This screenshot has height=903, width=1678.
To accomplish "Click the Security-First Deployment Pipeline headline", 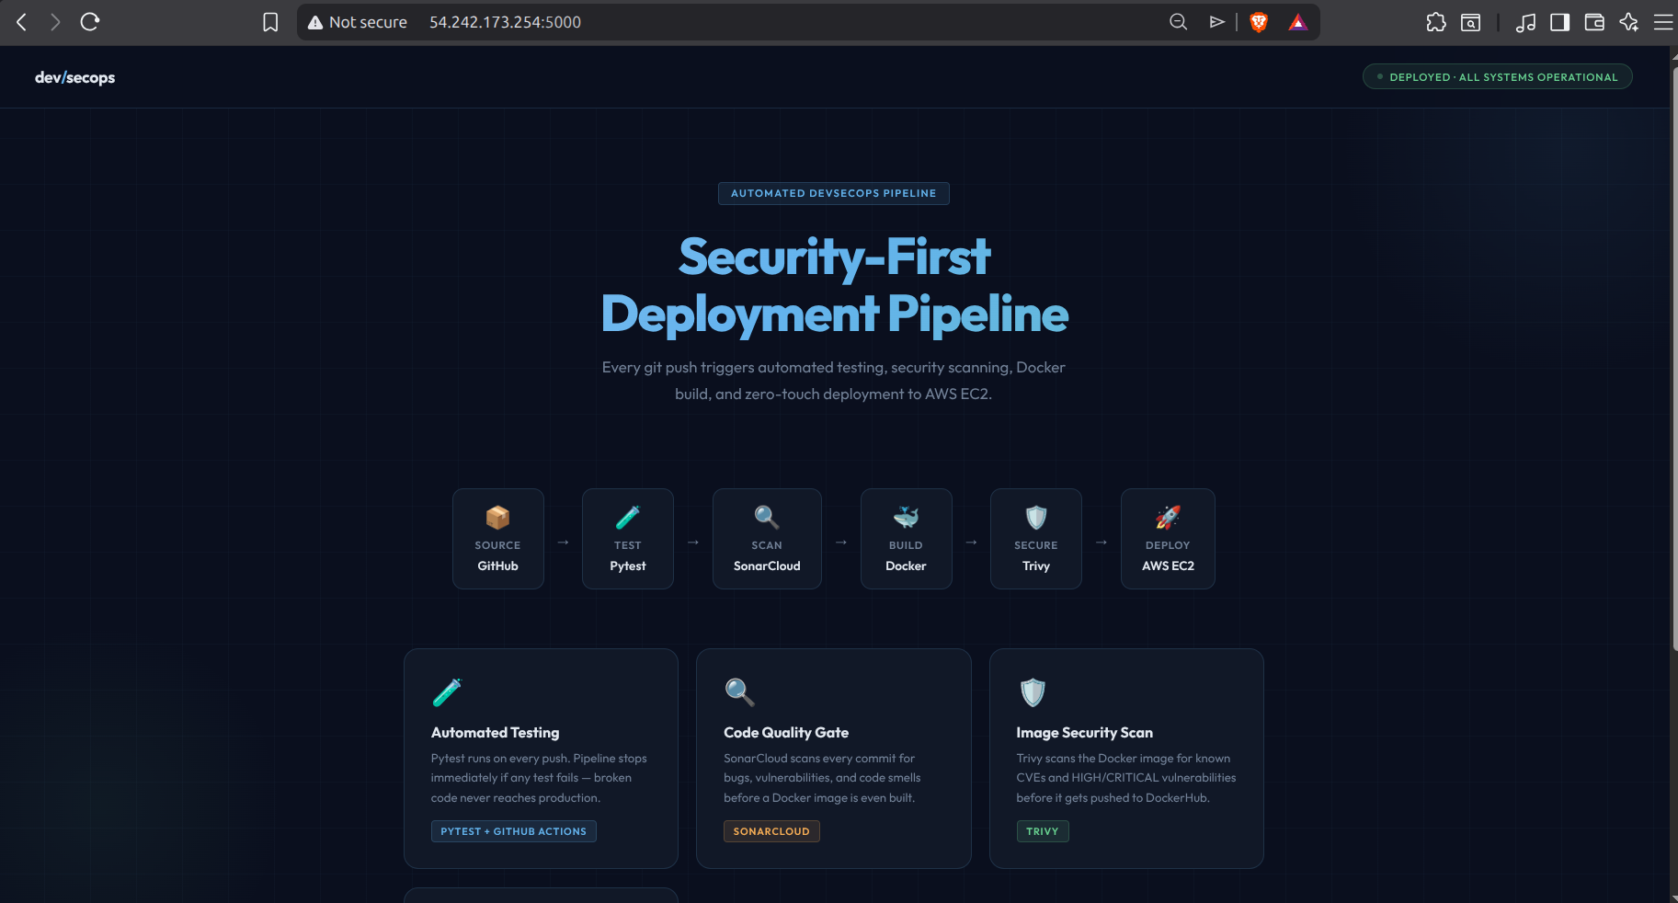I will (834, 285).
